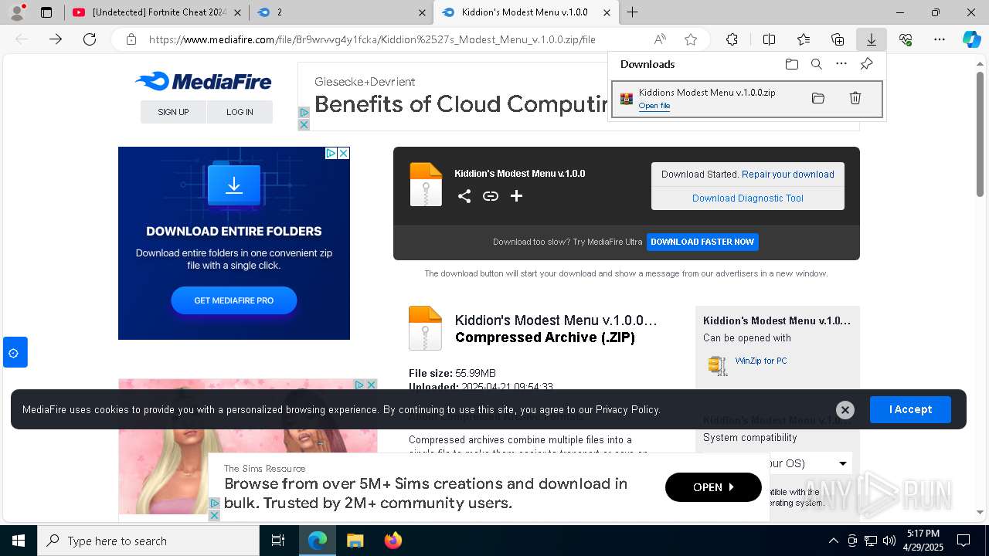Click the browser Forward arrow

click(56, 39)
